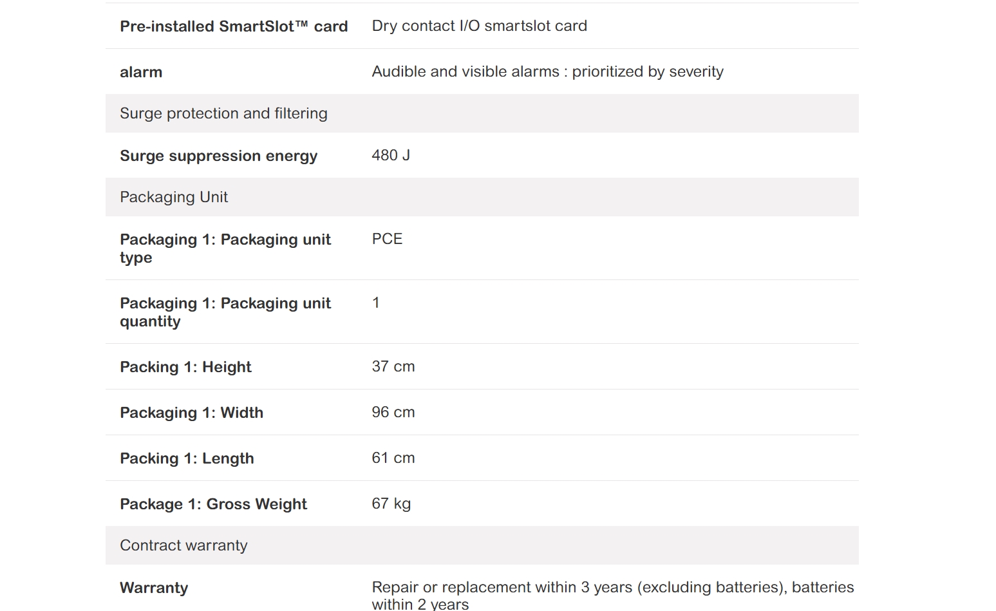Click the Pre-installed SmartSlot card label
Screen dimensions: 996x611
234,26
